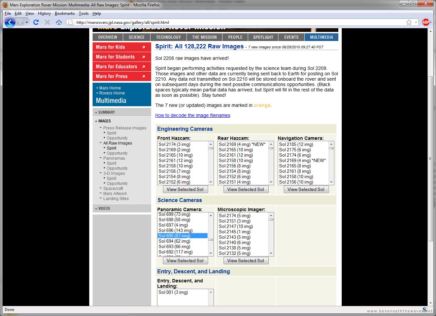Open the Edit menu

tap(18, 13)
